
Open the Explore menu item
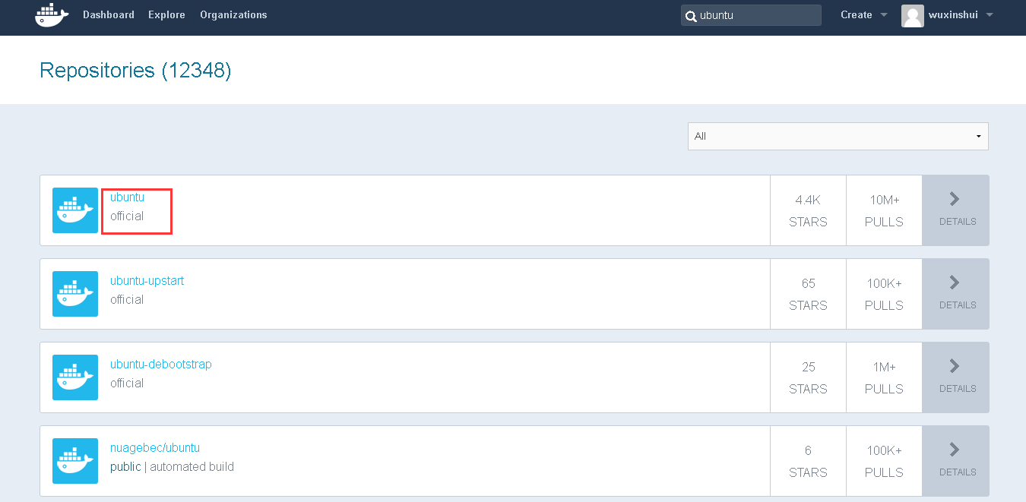166,14
